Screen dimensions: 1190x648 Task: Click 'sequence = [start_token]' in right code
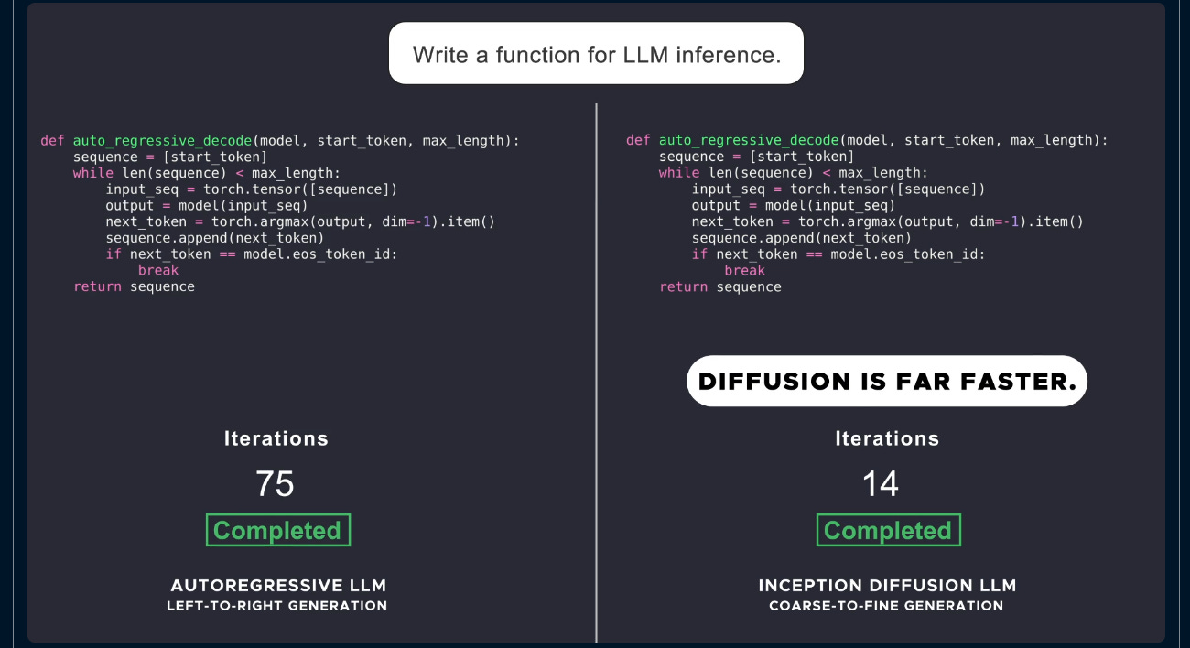(x=756, y=157)
